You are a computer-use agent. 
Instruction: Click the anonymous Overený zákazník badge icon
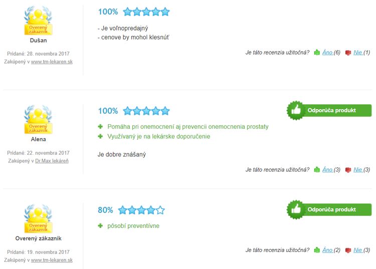click(38, 219)
